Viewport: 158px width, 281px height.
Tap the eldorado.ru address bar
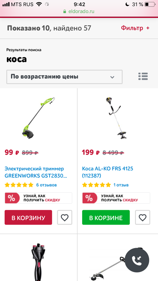coord(79,11)
